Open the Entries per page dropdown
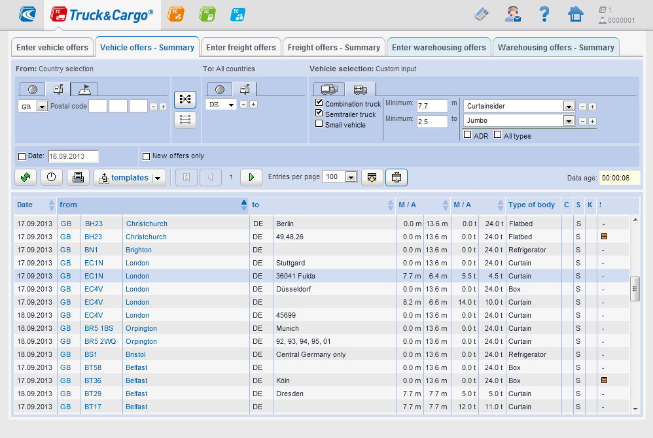Viewport: 653px width, 438px height. point(351,177)
